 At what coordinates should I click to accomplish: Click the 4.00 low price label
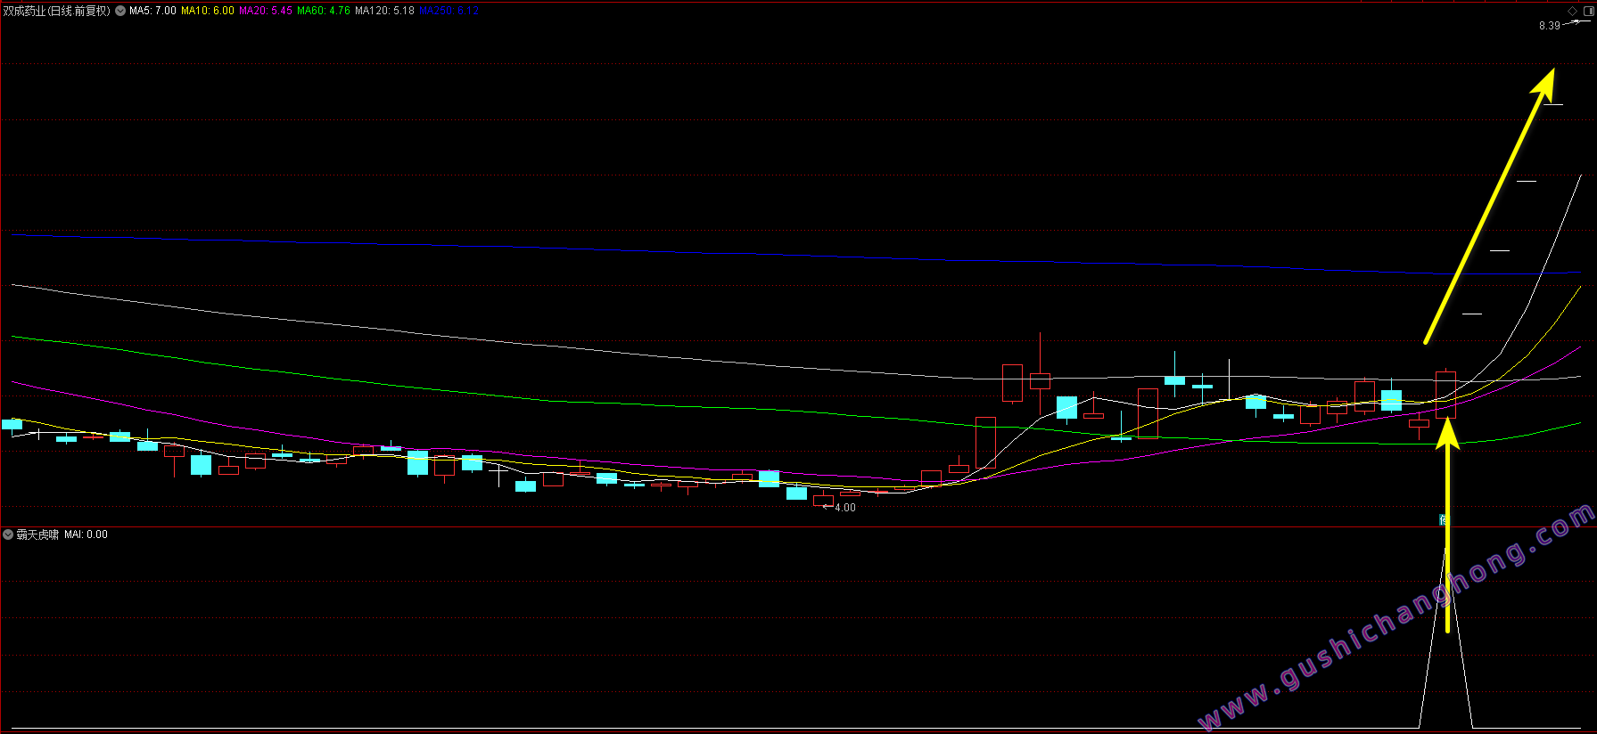coord(844,508)
